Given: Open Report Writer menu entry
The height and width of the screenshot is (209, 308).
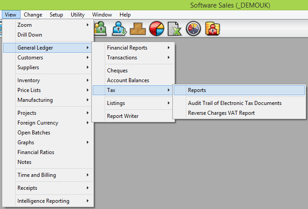Looking at the screenshot, I should coord(133,116).
